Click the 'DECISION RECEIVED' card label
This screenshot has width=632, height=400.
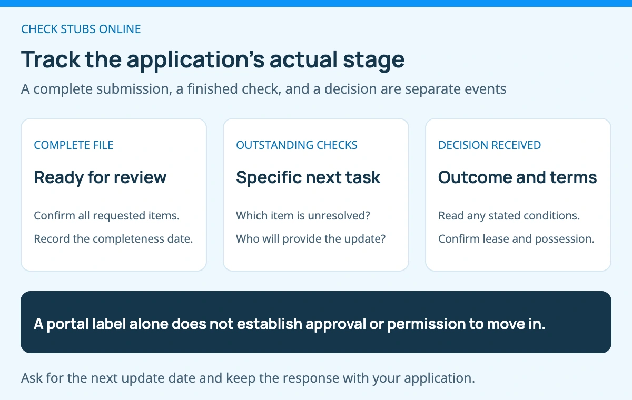[x=489, y=145]
